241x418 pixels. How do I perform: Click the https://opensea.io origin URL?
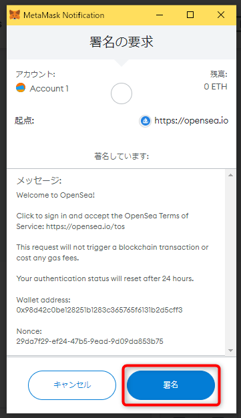pyautogui.click(x=192, y=121)
